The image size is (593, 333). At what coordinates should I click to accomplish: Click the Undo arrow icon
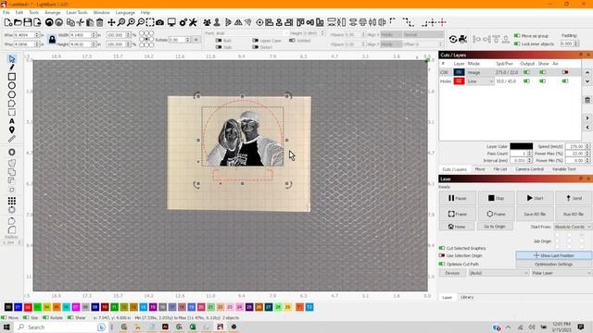click(x=49, y=22)
